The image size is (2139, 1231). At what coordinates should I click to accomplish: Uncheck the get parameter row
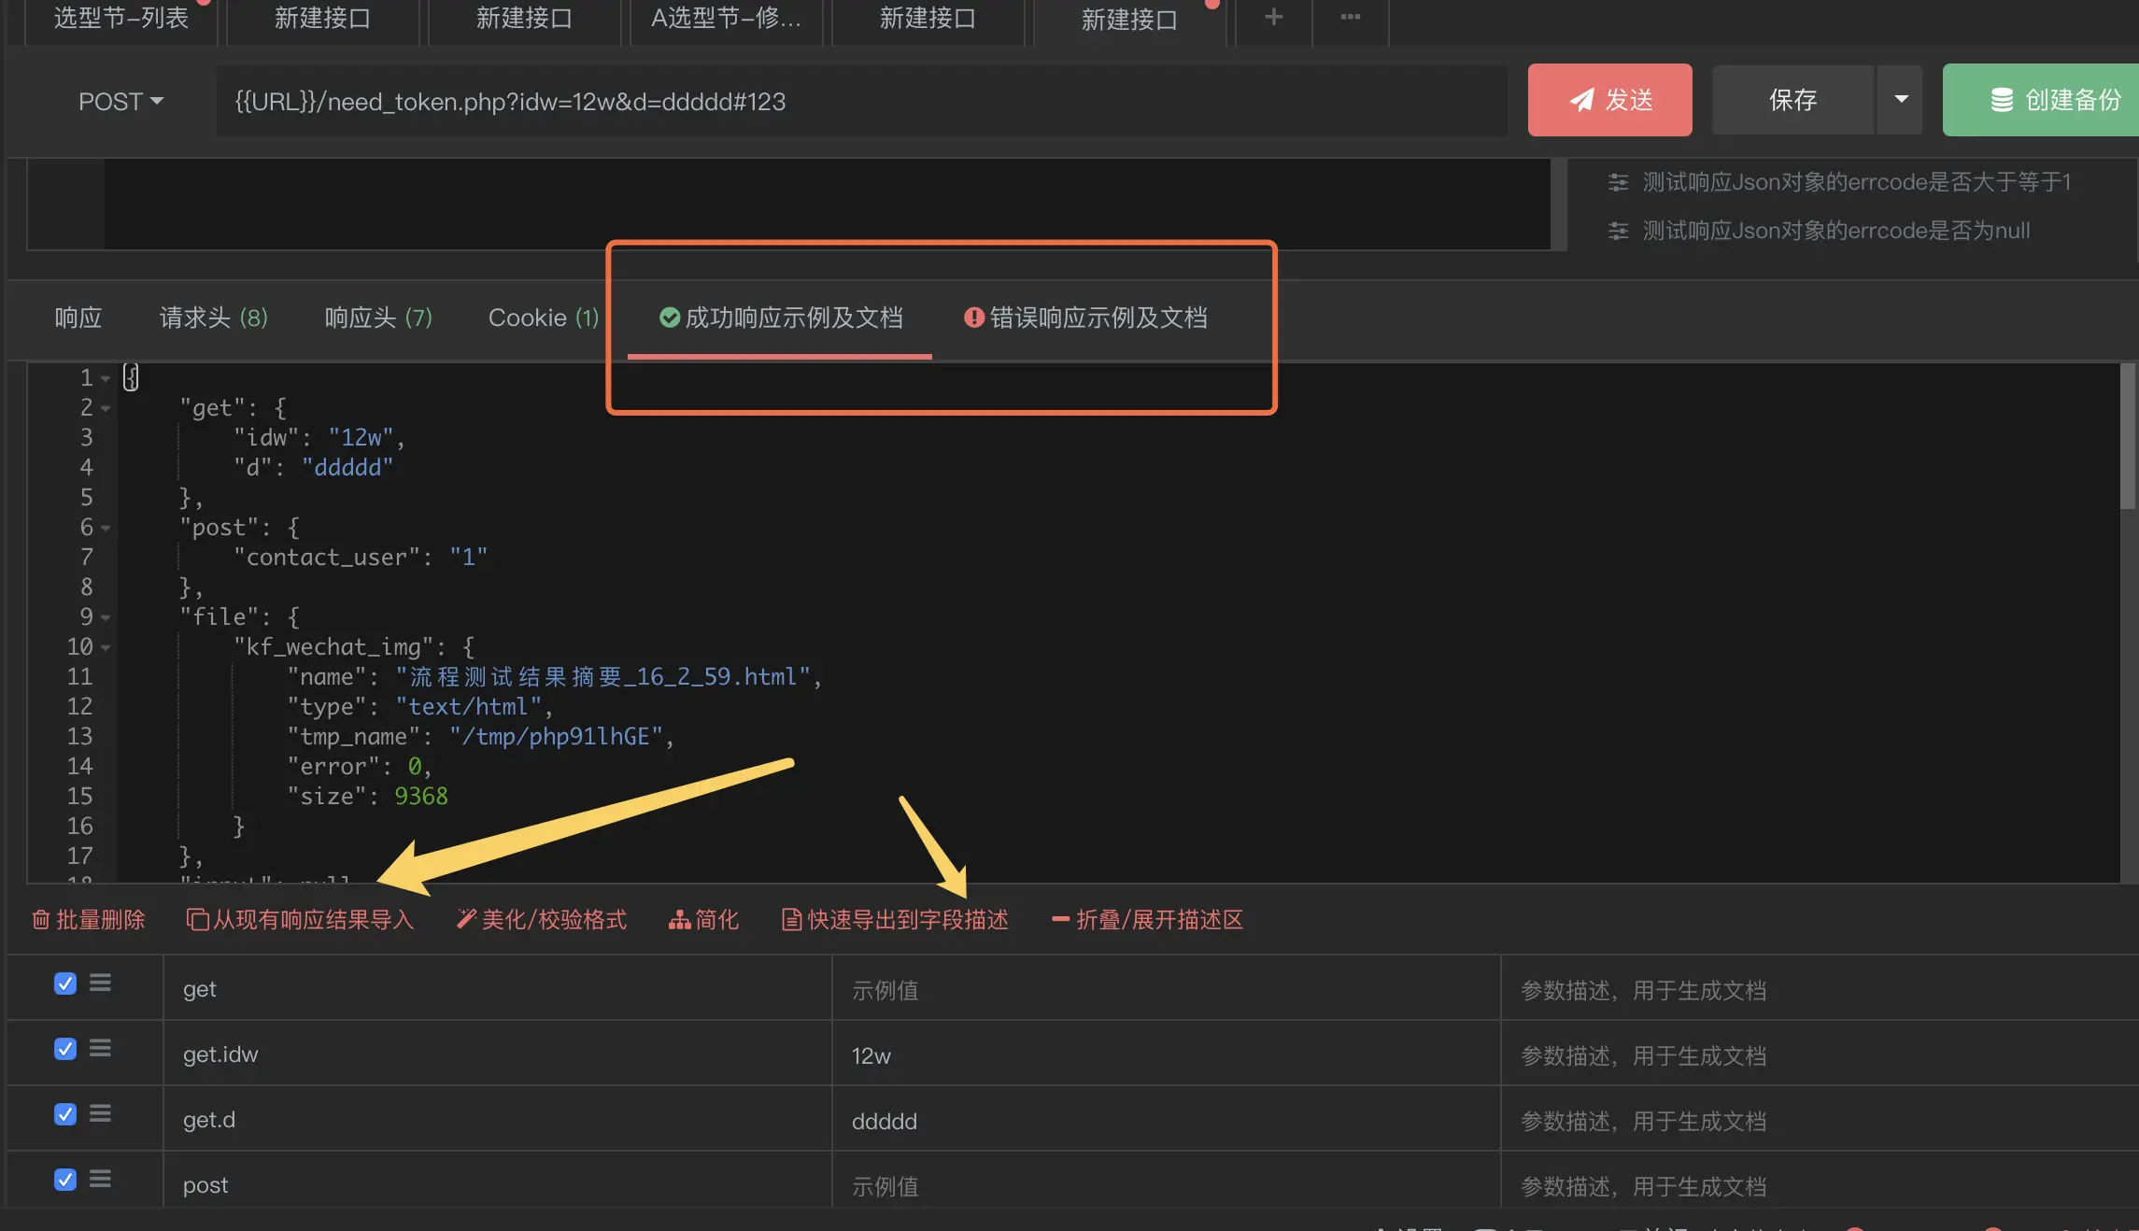[x=64, y=983]
